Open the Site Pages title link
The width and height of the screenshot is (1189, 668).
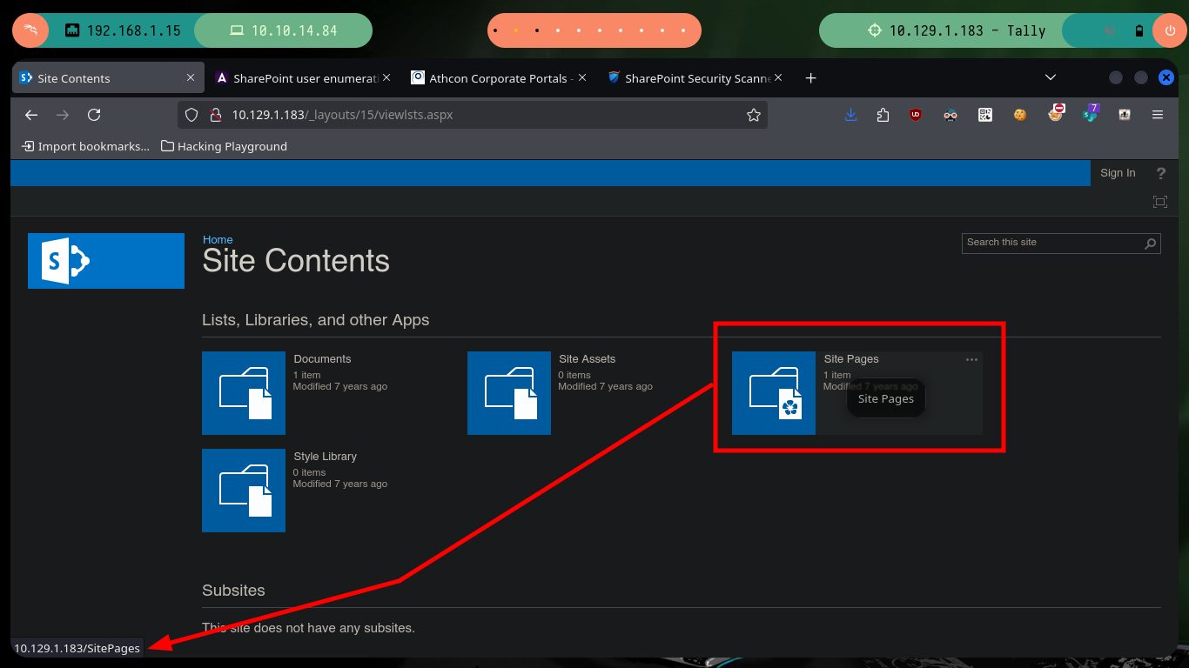click(x=851, y=359)
